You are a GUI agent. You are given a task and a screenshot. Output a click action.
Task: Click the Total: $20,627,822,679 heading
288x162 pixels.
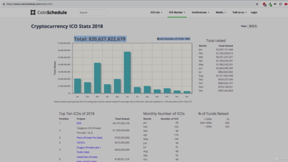100,39
